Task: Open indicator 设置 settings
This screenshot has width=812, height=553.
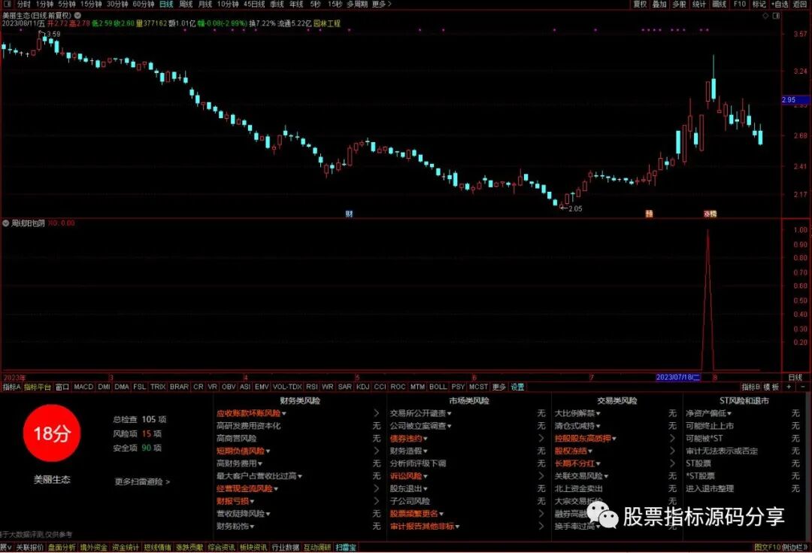Action: (x=517, y=387)
